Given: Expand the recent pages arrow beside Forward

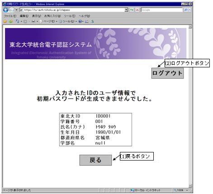Looking at the screenshot, I should tap(16, 10).
